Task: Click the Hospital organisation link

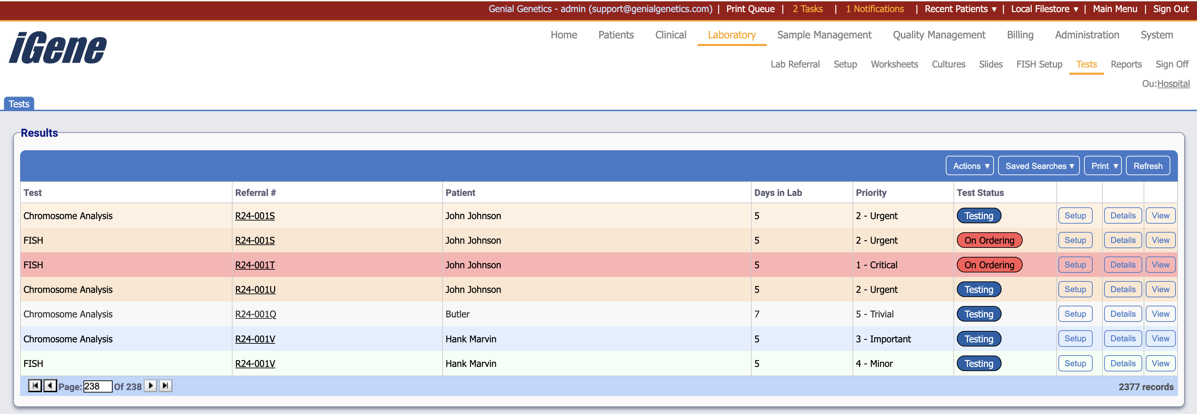Action: point(1173,84)
